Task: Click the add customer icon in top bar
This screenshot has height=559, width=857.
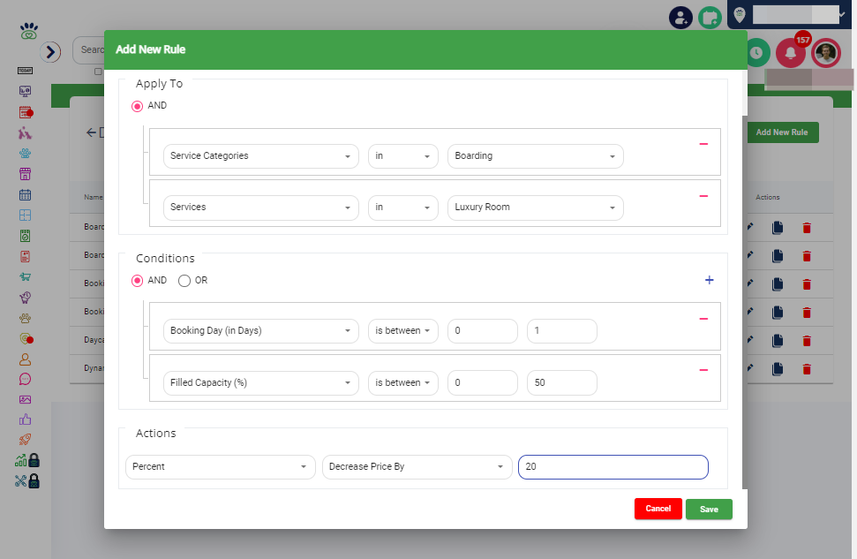Action: [x=680, y=18]
